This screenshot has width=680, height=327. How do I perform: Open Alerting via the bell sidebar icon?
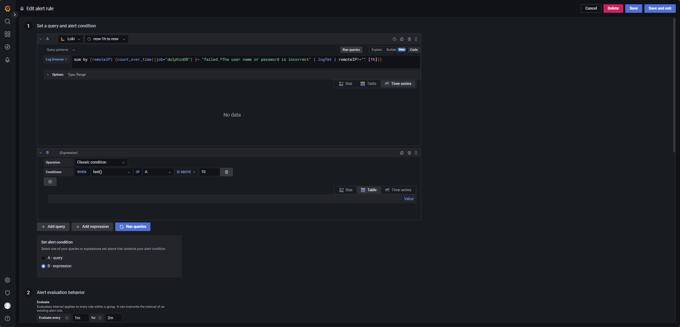coord(7,60)
